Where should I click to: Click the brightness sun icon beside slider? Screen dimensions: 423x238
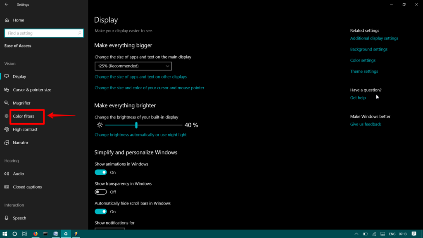tap(100, 125)
